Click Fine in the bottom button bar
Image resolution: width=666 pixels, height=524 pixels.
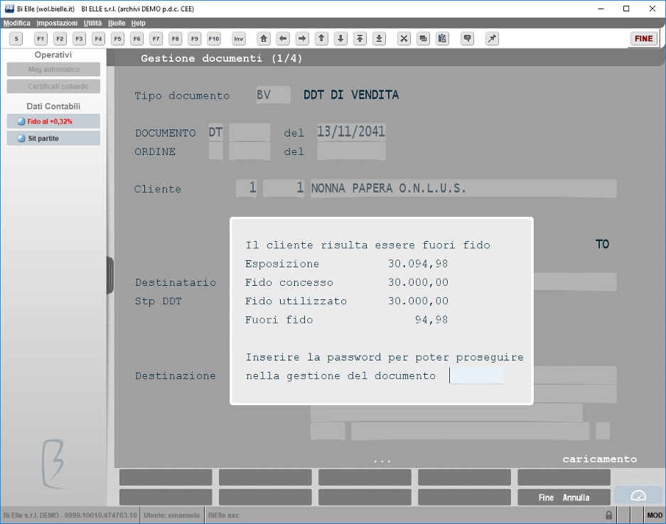(546, 498)
